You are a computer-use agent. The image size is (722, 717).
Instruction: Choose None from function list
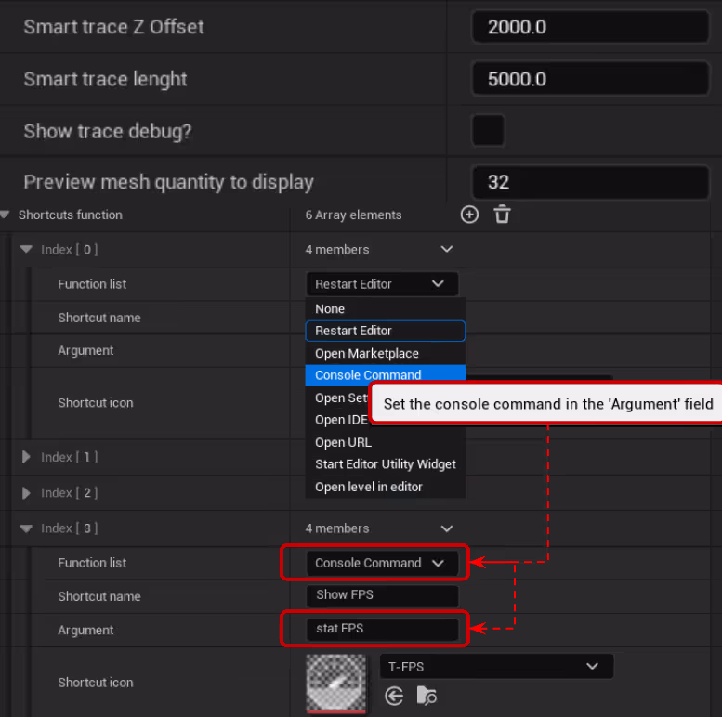[x=385, y=308]
